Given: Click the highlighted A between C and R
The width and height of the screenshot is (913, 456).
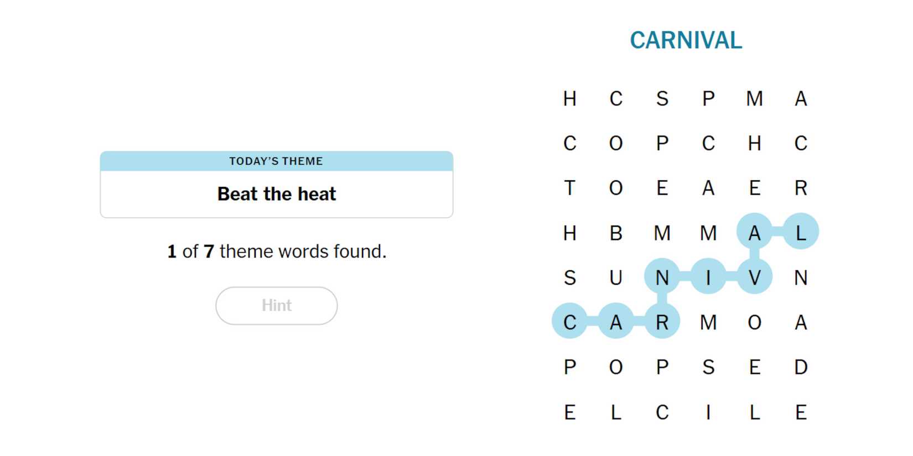Looking at the screenshot, I should 616,322.
